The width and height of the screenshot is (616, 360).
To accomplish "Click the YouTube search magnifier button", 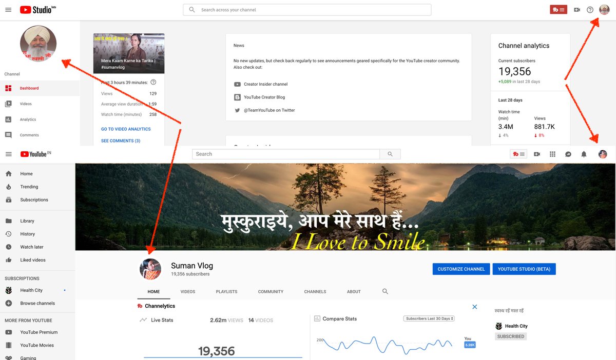I will tap(390, 154).
